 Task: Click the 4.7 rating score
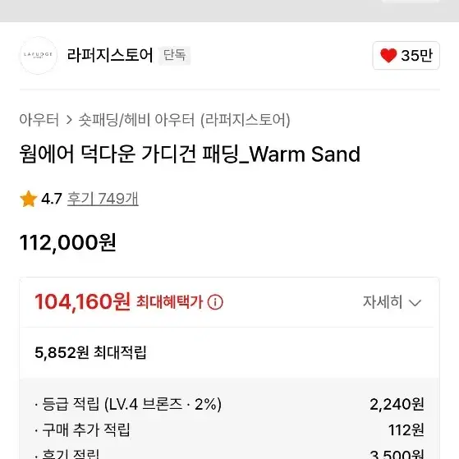pos(52,199)
